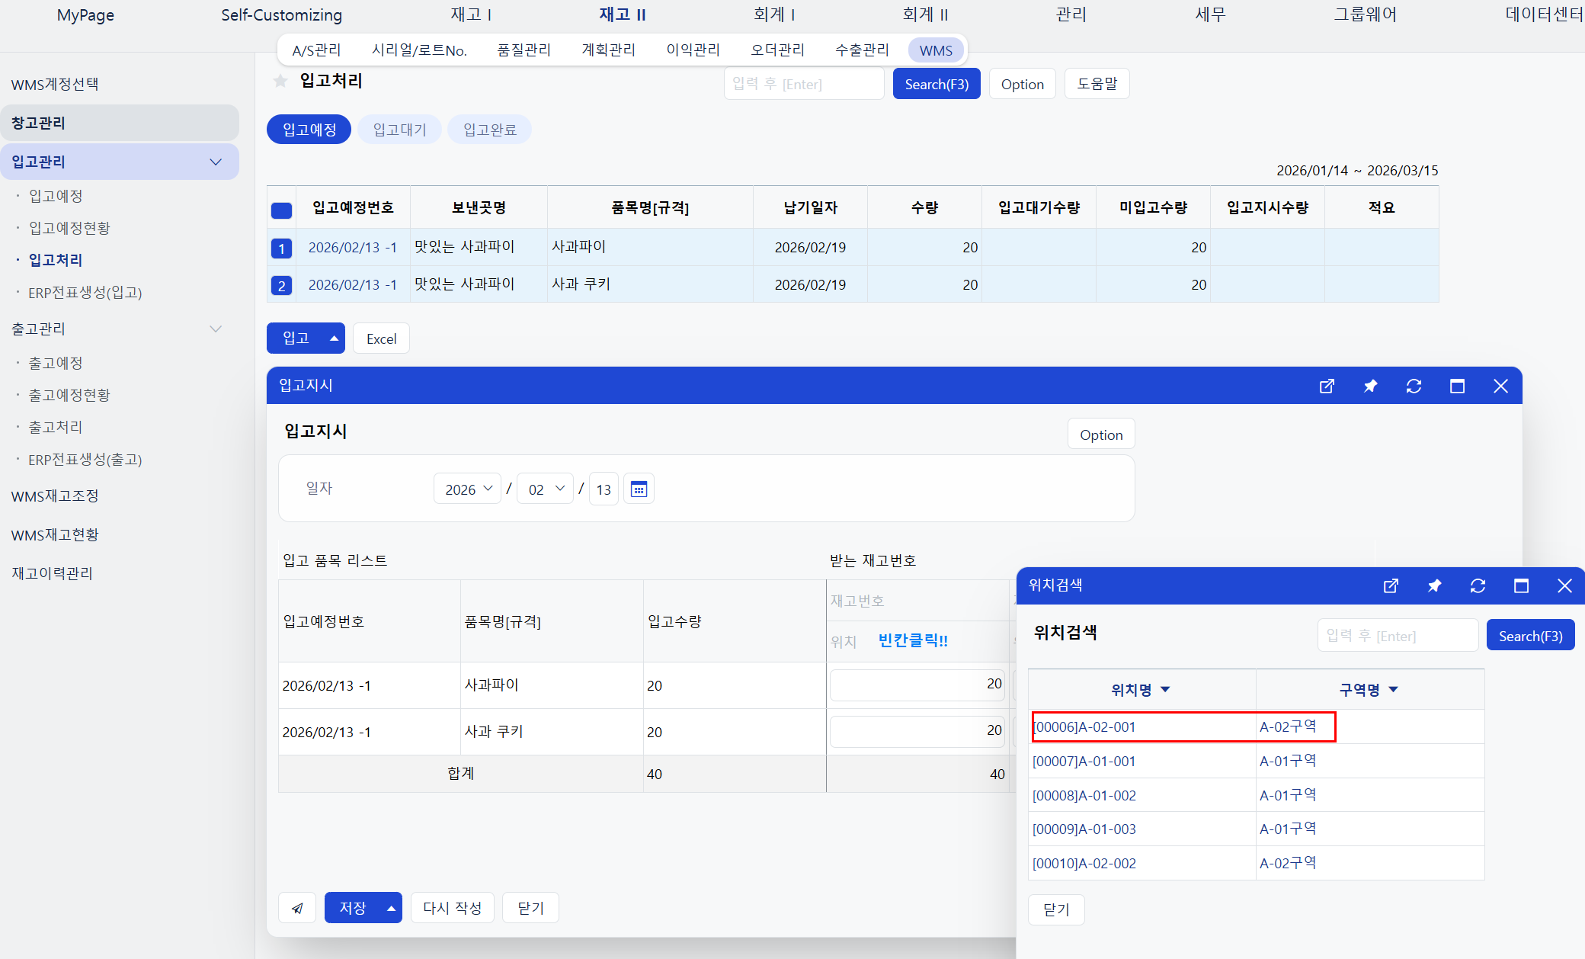Click the Excel export button
This screenshot has height=959, width=1585.
point(381,338)
